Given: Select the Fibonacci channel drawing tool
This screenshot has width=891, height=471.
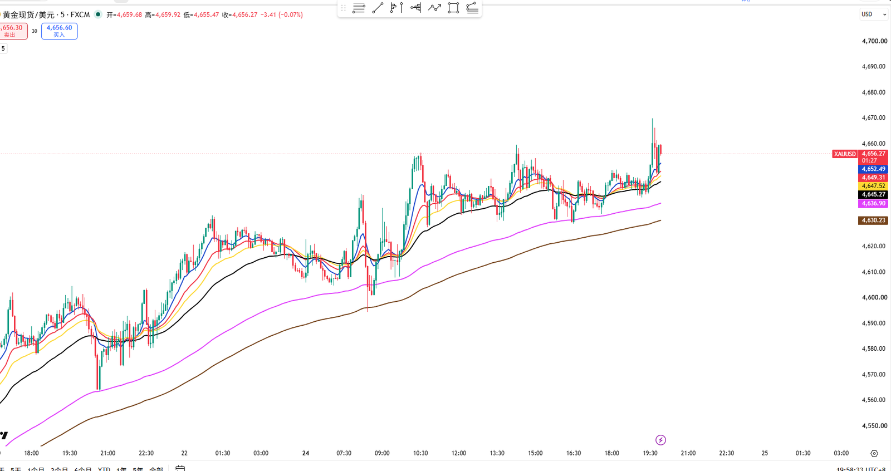Looking at the screenshot, I should [472, 8].
